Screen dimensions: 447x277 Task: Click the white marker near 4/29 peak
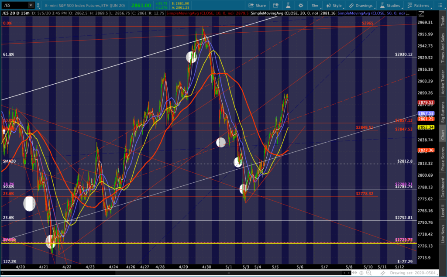click(191, 57)
